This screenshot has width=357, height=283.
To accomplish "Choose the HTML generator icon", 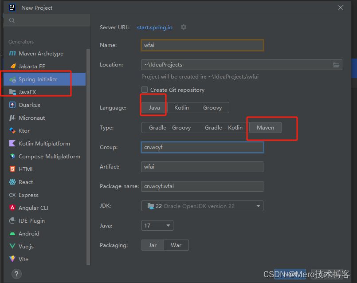I will click(12, 169).
